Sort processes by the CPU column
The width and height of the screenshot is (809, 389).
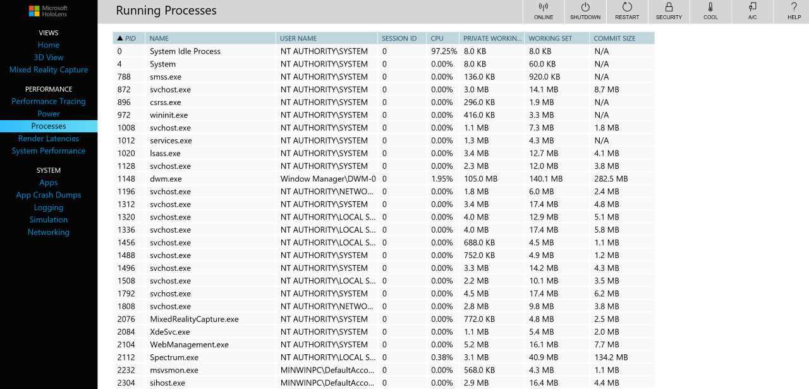point(436,38)
